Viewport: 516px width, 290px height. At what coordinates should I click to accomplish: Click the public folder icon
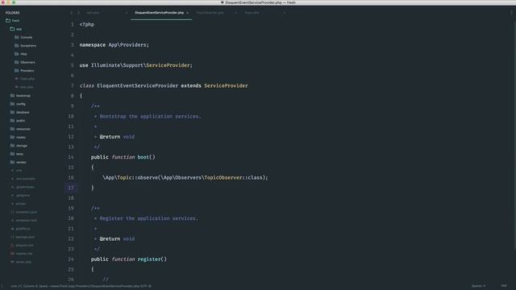pos(12,120)
